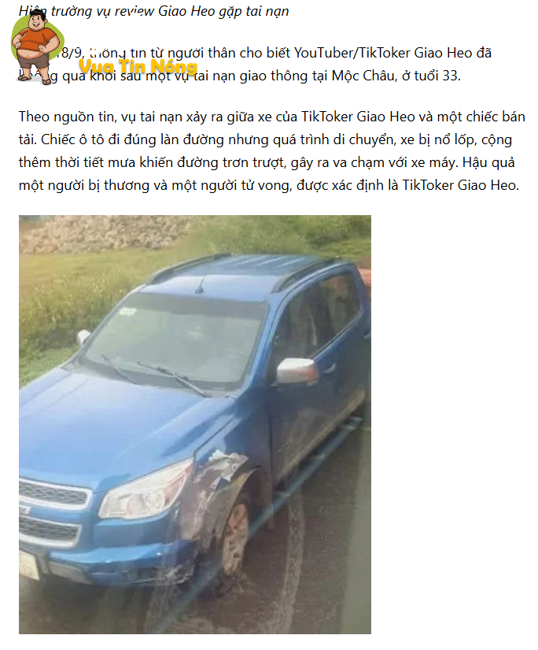
Task: Click the truck's windshield in the photo
Action: (x=178, y=338)
